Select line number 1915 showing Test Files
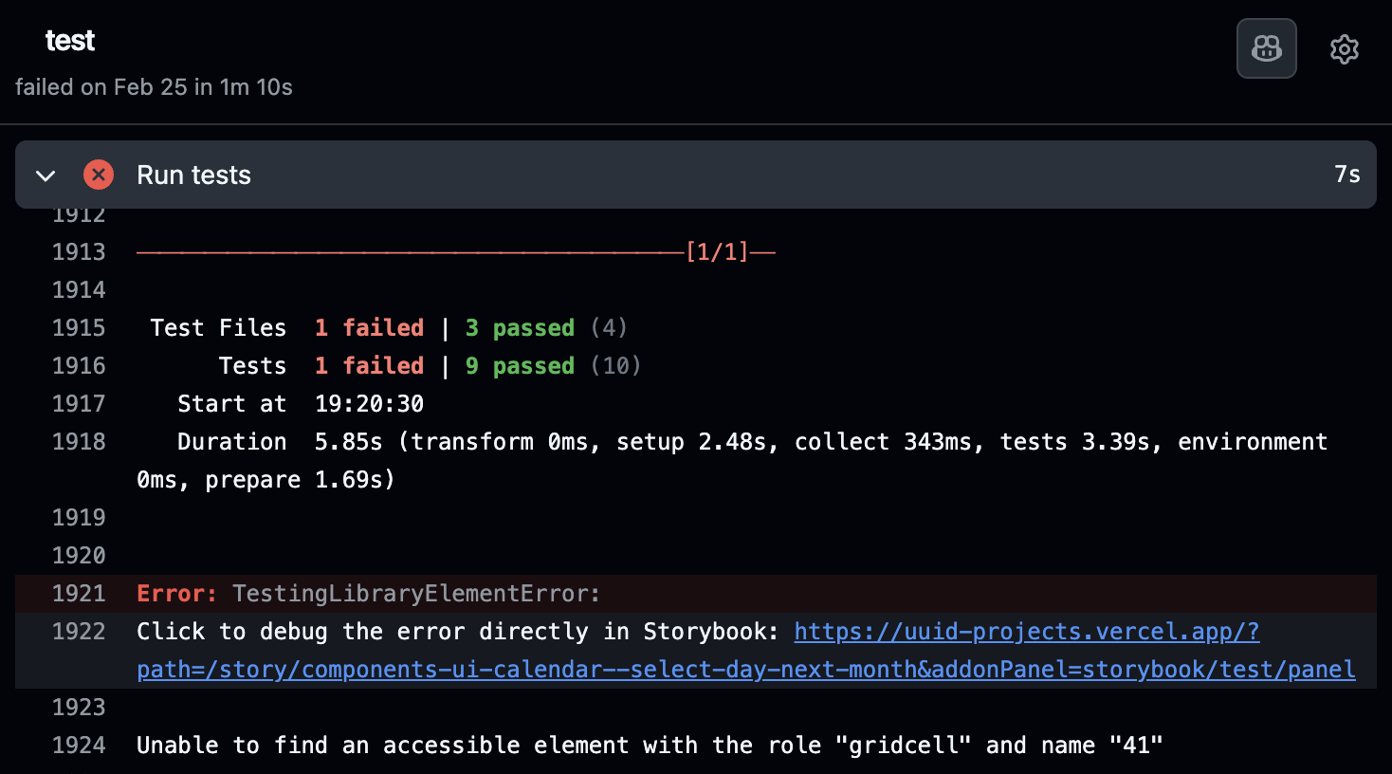This screenshot has width=1392, height=774. click(79, 327)
